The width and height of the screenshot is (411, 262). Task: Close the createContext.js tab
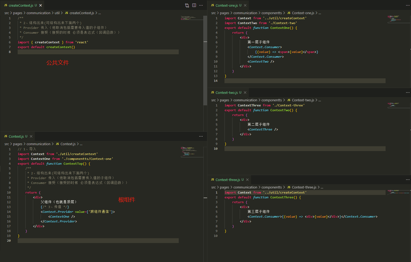click(x=41, y=5)
